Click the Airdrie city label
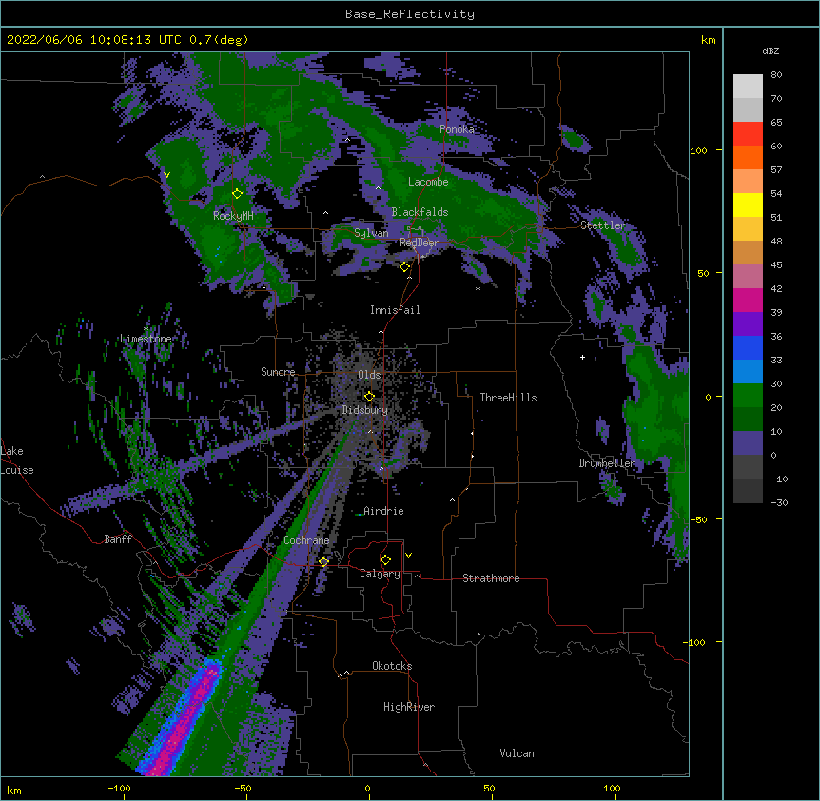 pos(383,511)
